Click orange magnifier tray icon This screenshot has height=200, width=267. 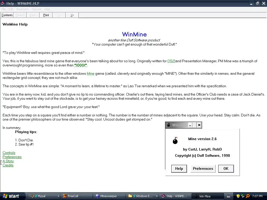(x=248, y=196)
